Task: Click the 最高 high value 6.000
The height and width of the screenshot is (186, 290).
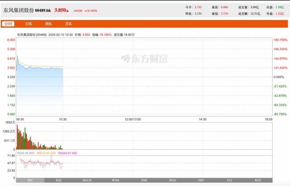Action: [224, 7]
